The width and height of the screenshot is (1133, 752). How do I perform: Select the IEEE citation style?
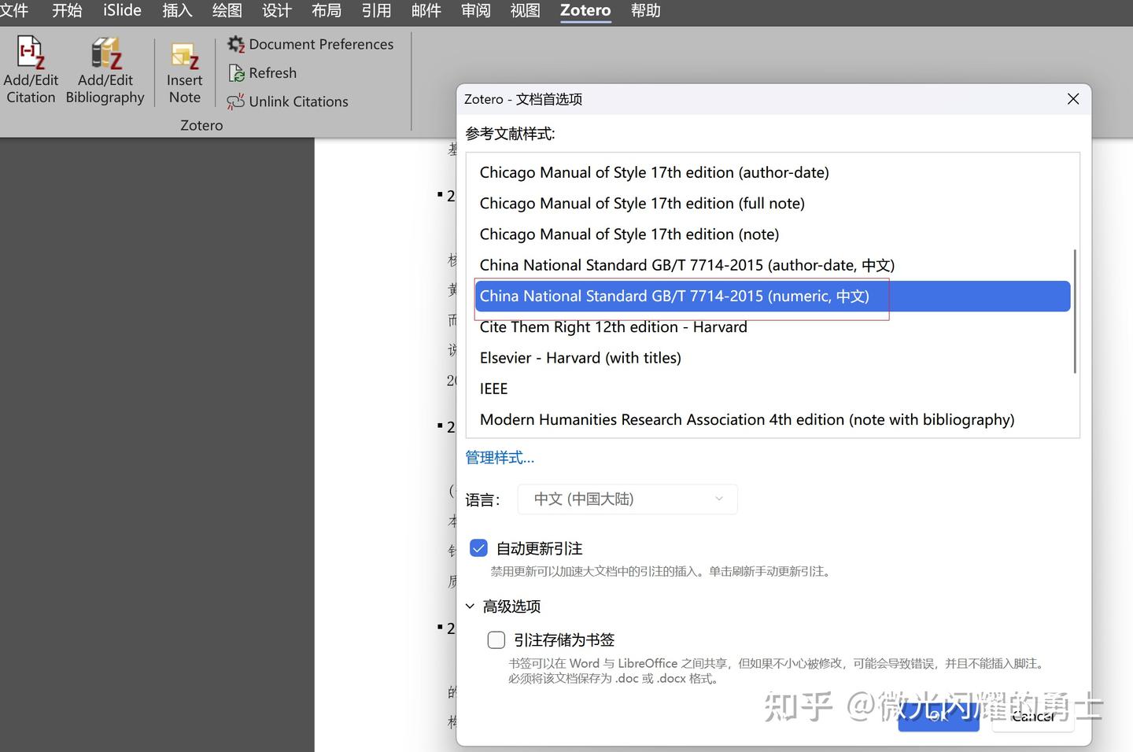(x=773, y=389)
